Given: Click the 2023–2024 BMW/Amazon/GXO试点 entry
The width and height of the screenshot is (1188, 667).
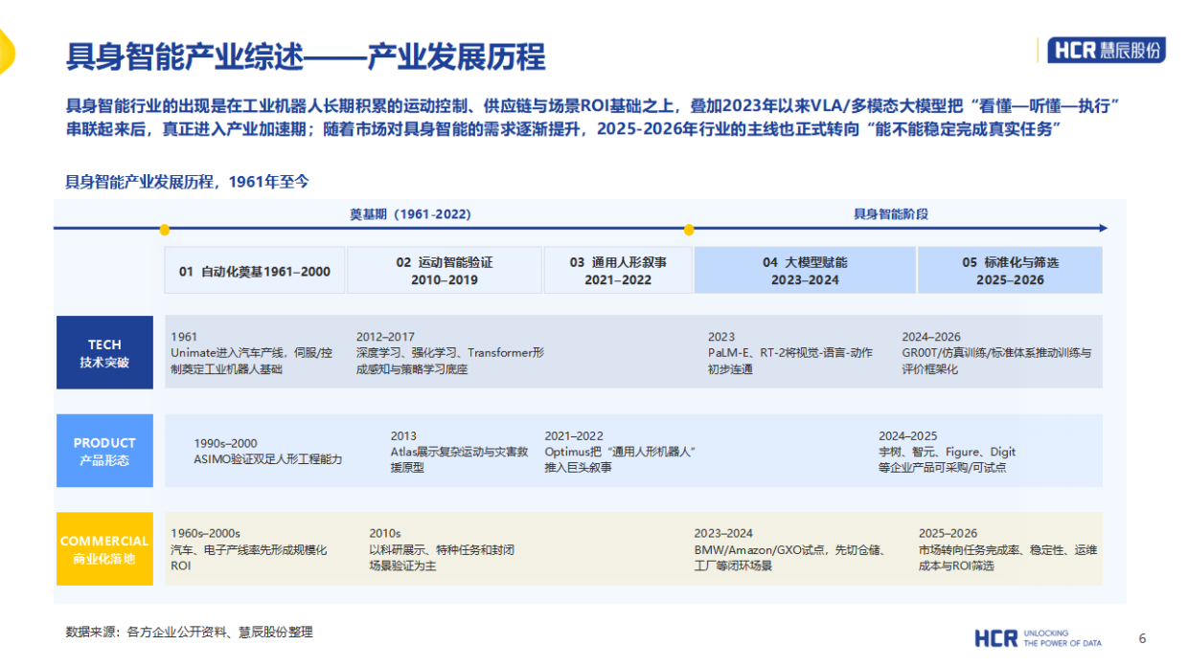Looking at the screenshot, I should 789,549.
